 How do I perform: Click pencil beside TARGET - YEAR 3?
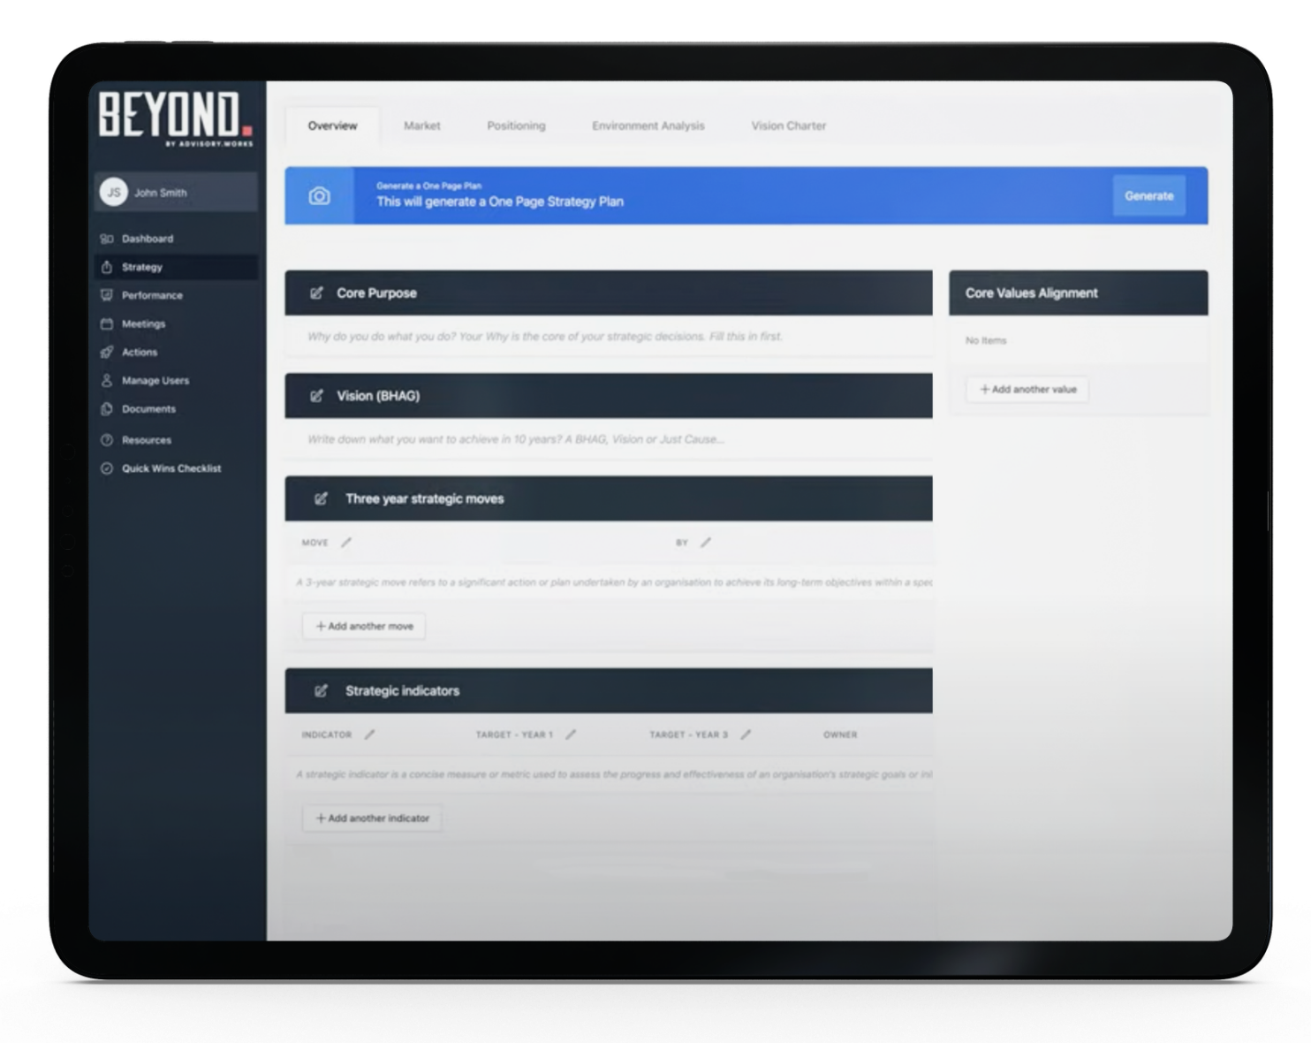click(746, 735)
